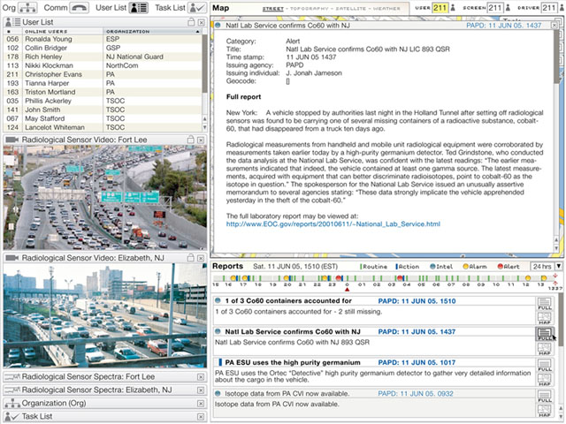Viewport: 566px width, 424px height.
Task: Click red Alert marker near hour 04
Action: coord(400,278)
